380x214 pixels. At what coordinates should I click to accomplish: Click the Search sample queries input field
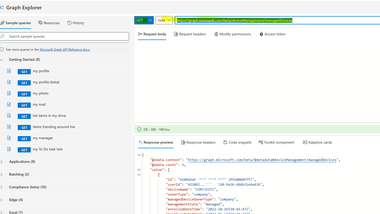coord(64,36)
